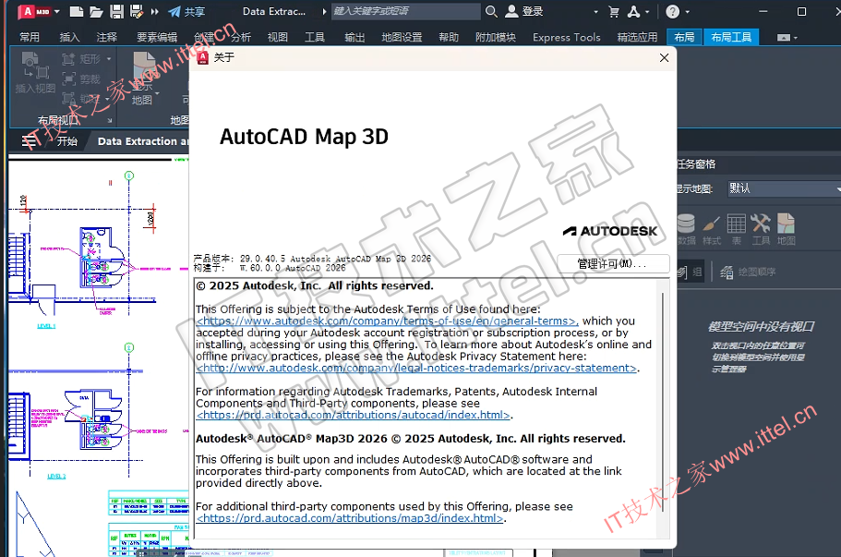Open the 布局视口 panel dialog launcher arrow
The image size is (841, 557).
[x=110, y=120]
